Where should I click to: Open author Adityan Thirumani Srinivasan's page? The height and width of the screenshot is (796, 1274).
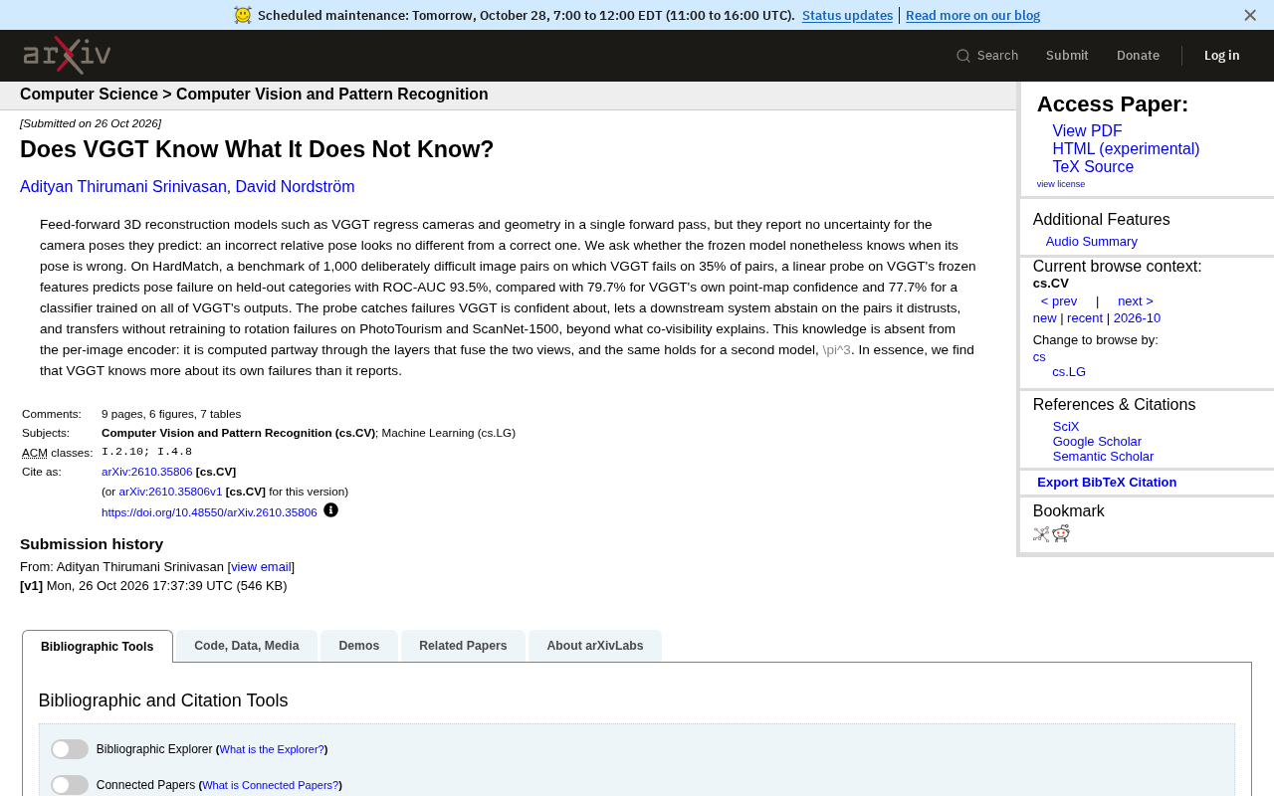pyautogui.click(x=123, y=187)
